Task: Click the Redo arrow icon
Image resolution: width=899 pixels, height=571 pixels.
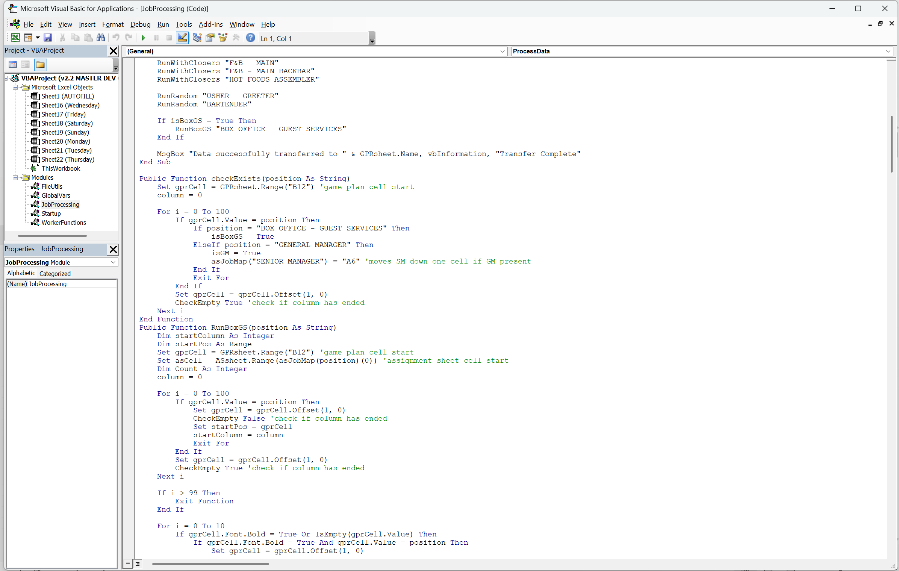Action: tap(129, 38)
